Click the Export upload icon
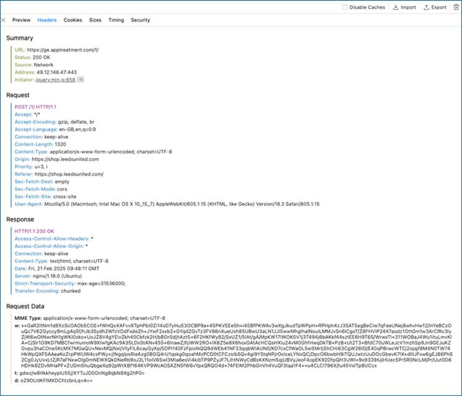This screenshot has width=462, height=396. [426, 7]
